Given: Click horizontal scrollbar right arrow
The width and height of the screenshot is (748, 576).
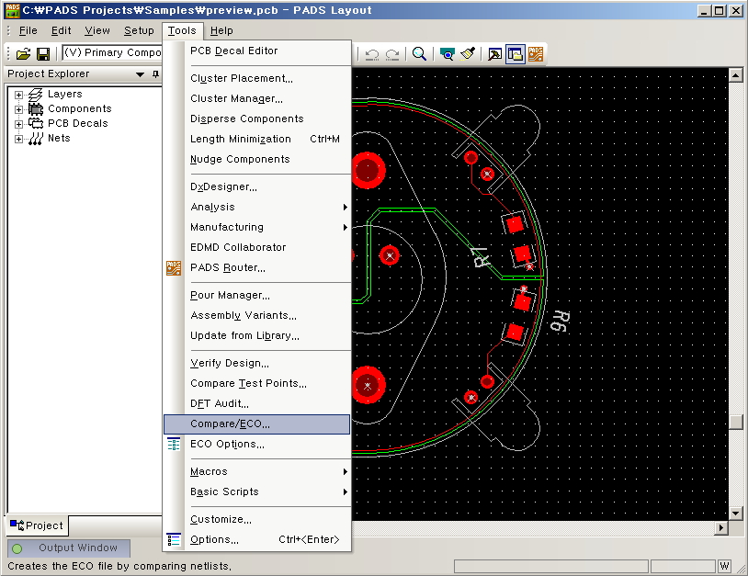Looking at the screenshot, I should pyautogui.click(x=720, y=528).
